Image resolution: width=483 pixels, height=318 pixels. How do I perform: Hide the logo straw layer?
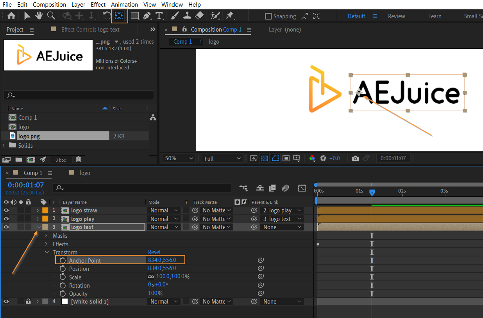pyautogui.click(x=6, y=210)
